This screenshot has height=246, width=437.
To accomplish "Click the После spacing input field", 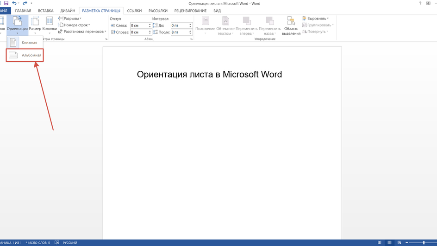I will [x=180, y=32].
